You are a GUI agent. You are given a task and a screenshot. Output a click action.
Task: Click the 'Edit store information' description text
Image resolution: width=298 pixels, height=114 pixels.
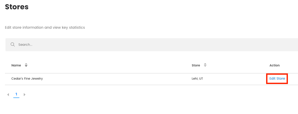click(x=45, y=27)
